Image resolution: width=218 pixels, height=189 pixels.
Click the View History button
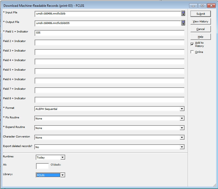coord(200,21)
